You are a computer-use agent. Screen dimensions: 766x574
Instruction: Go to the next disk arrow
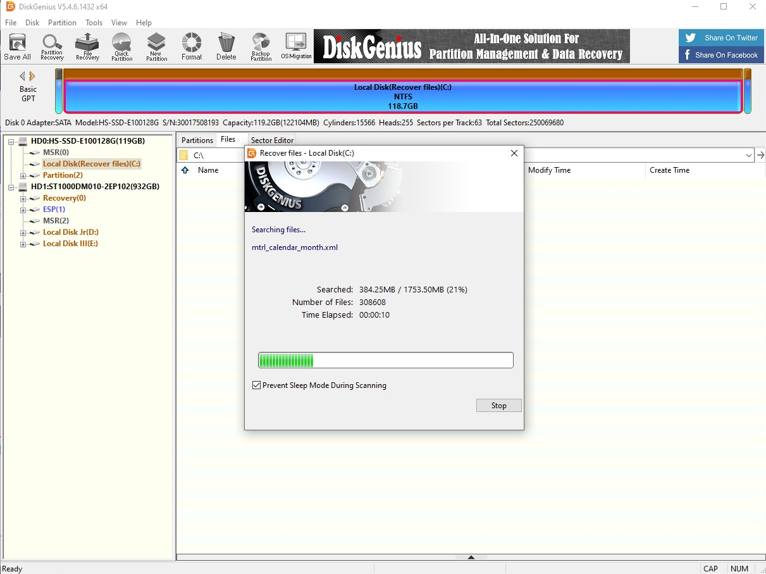[32, 76]
